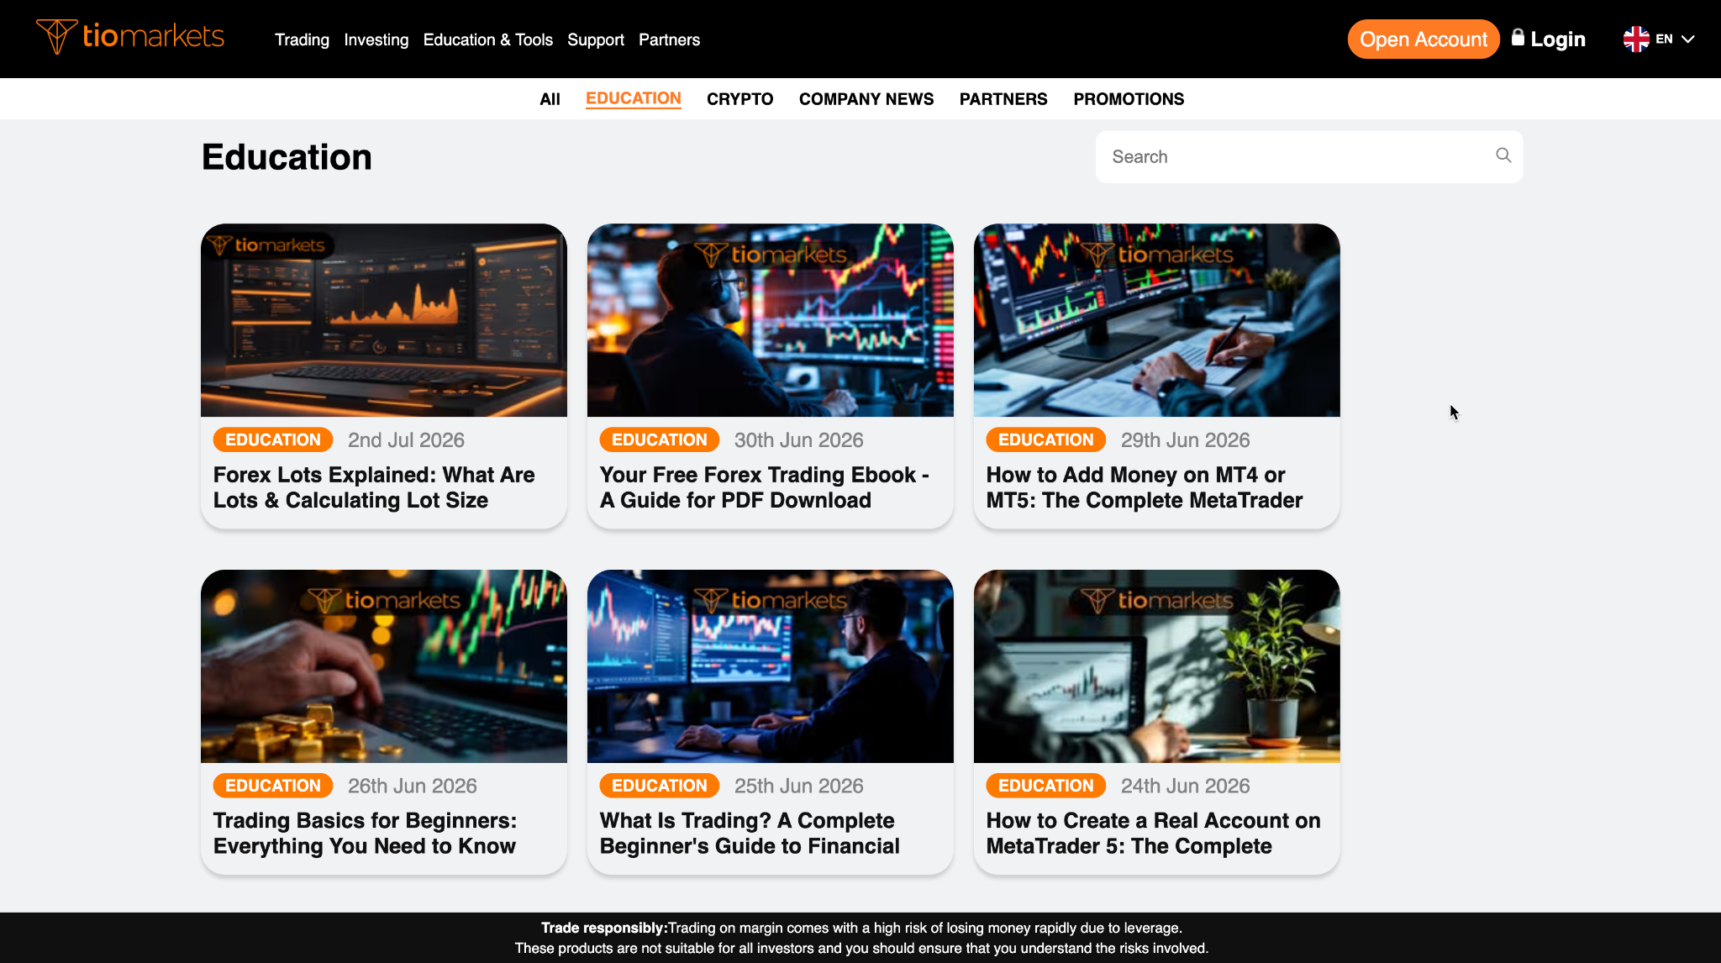
Task: Open Add Money on MT4 thumbnail
Action: [x=1156, y=320]
